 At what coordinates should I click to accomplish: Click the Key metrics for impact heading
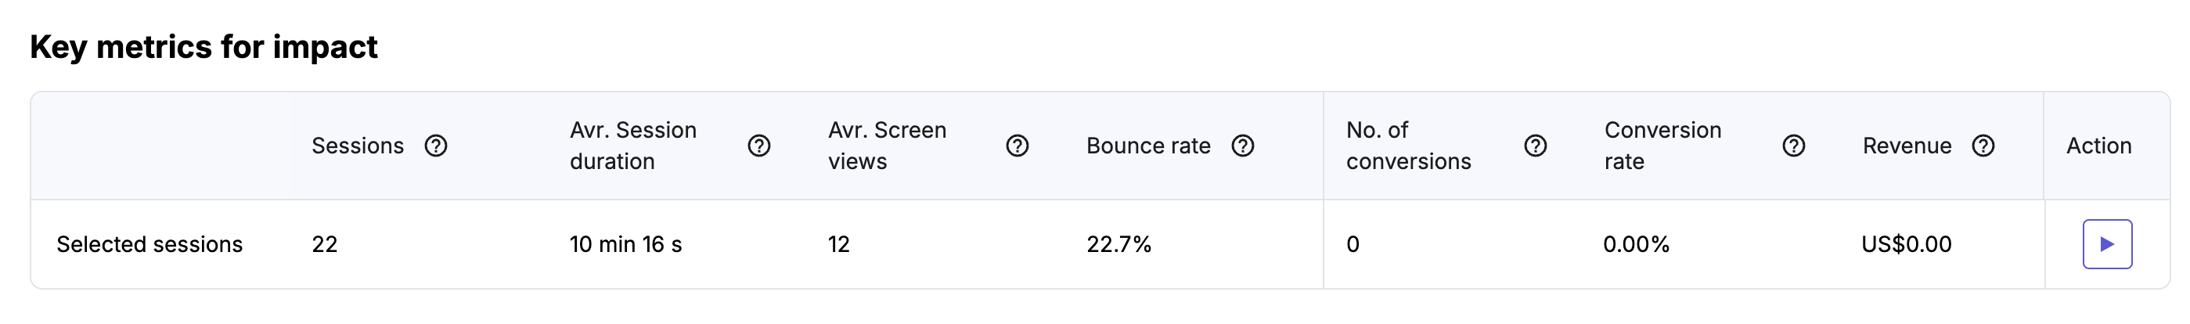tap(204, 47)
